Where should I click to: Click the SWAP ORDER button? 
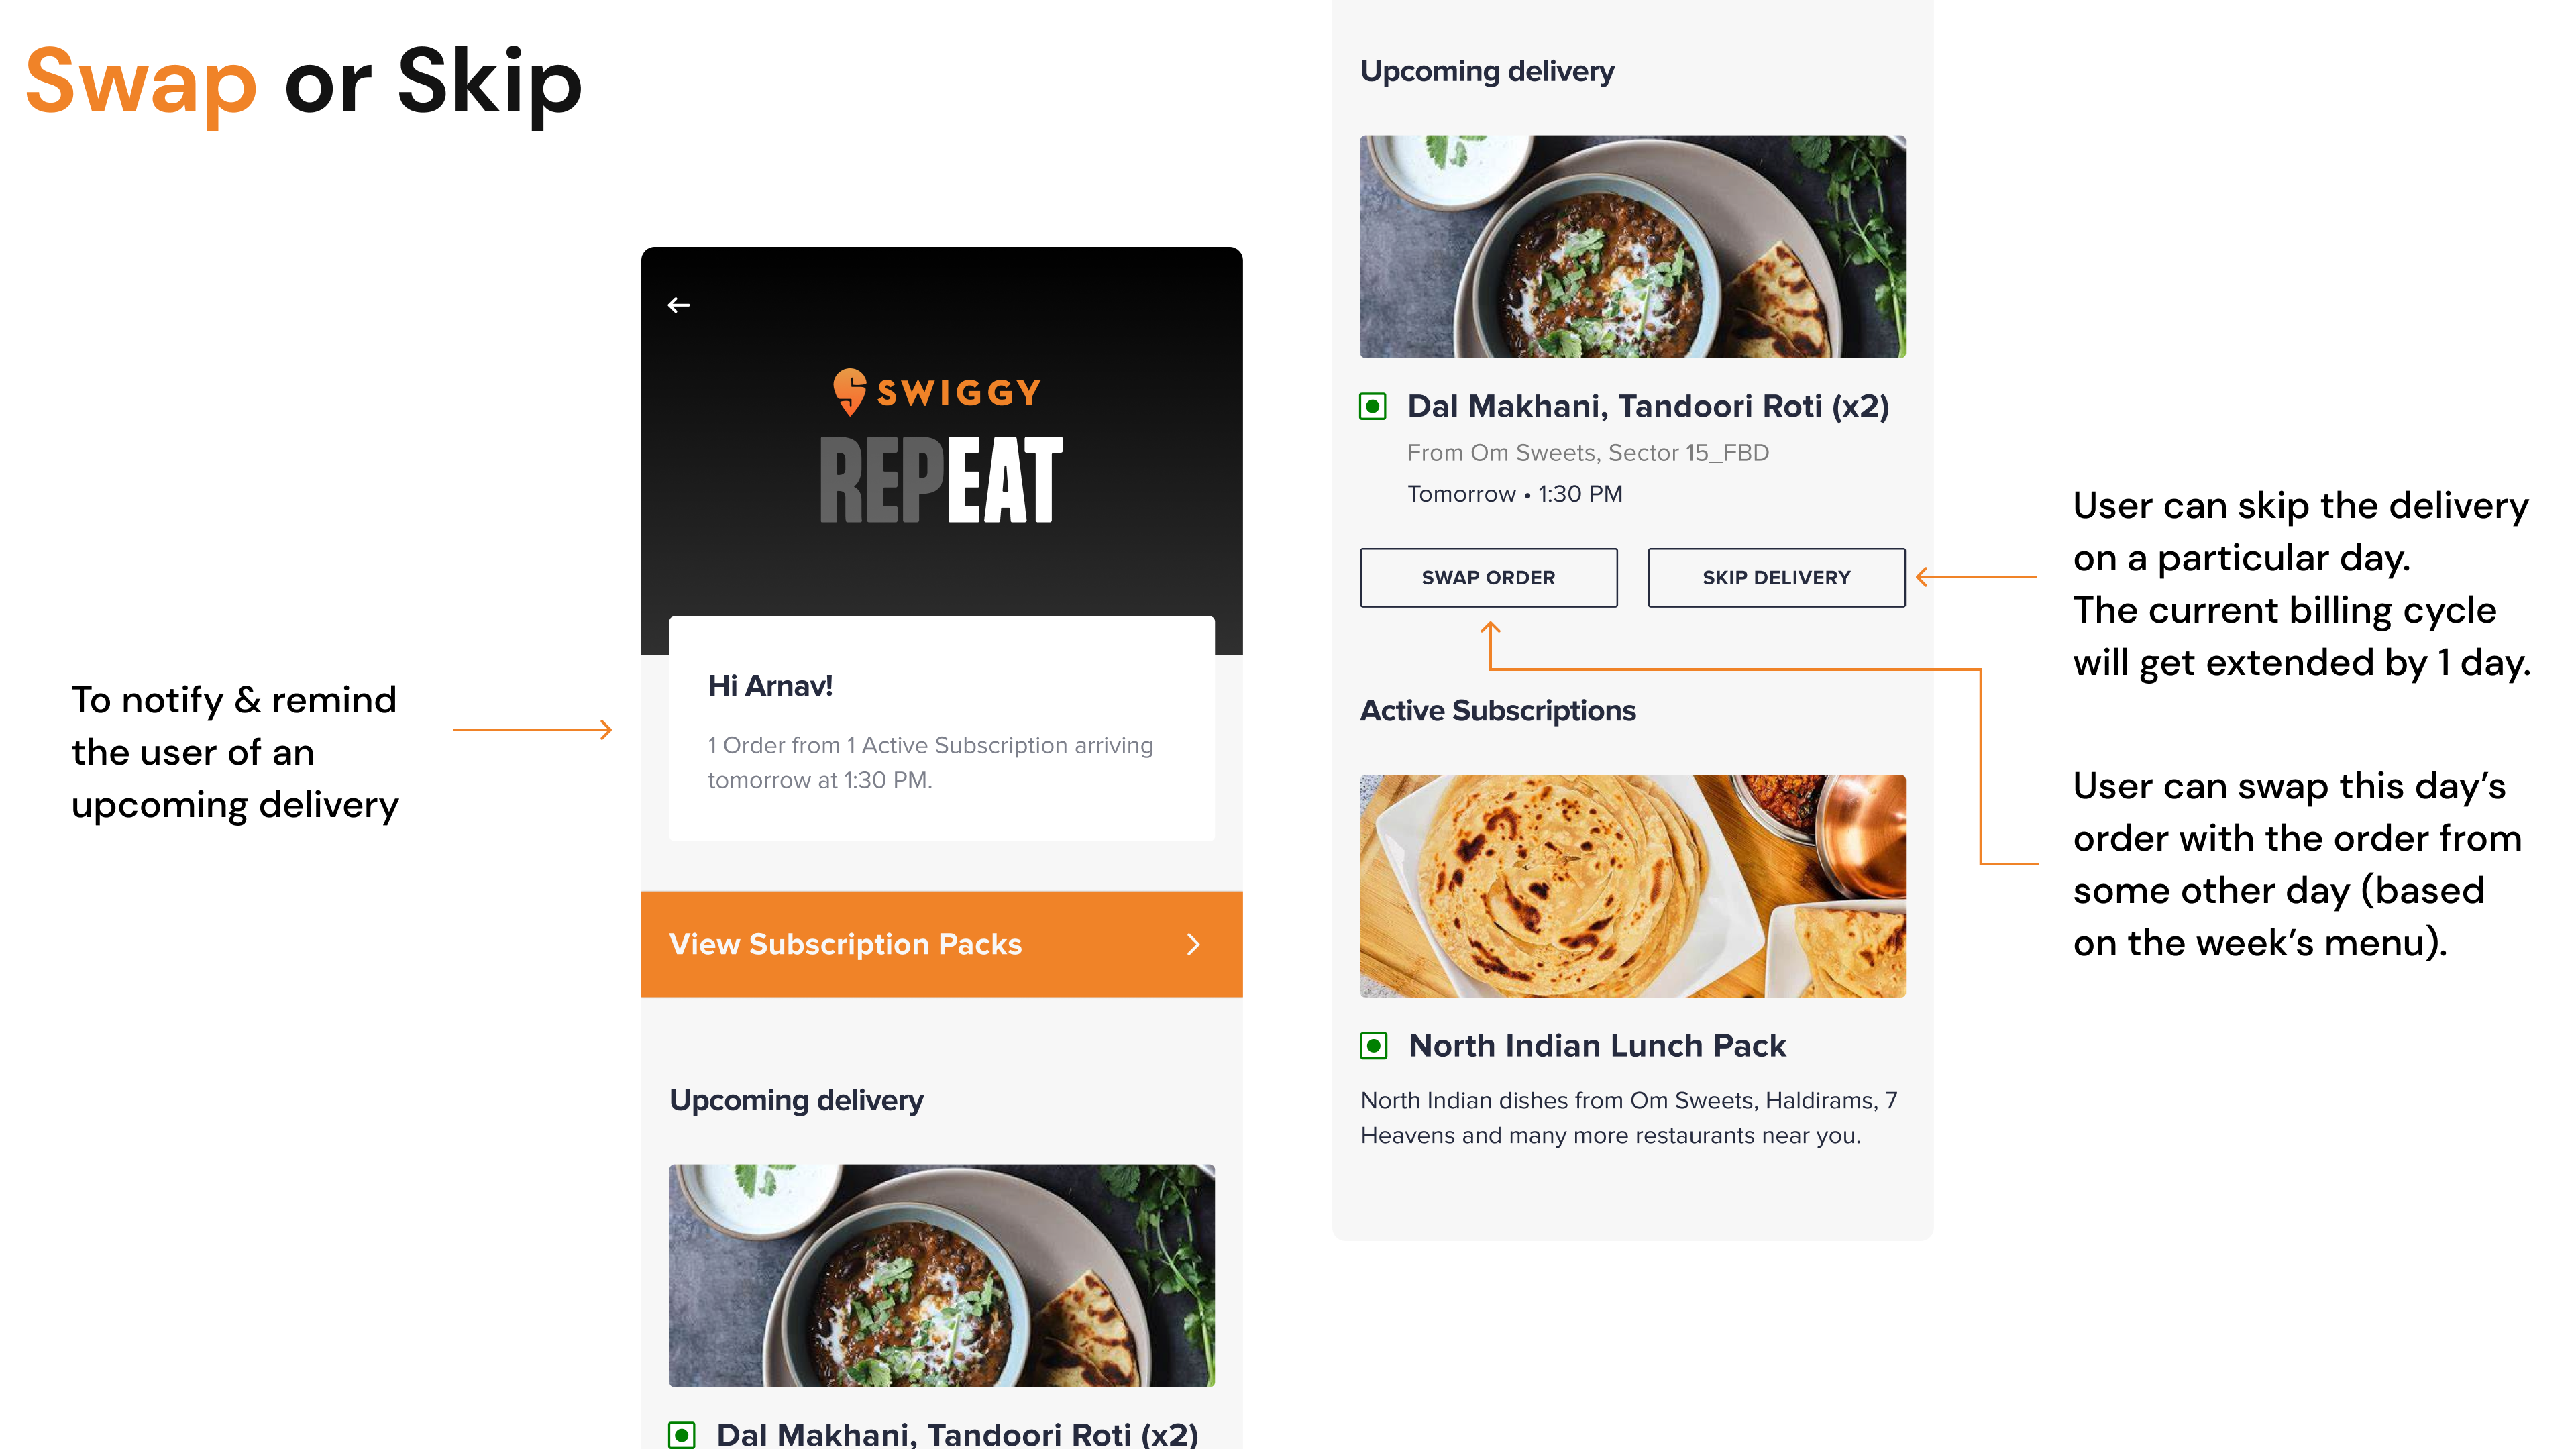point(1488,577)
